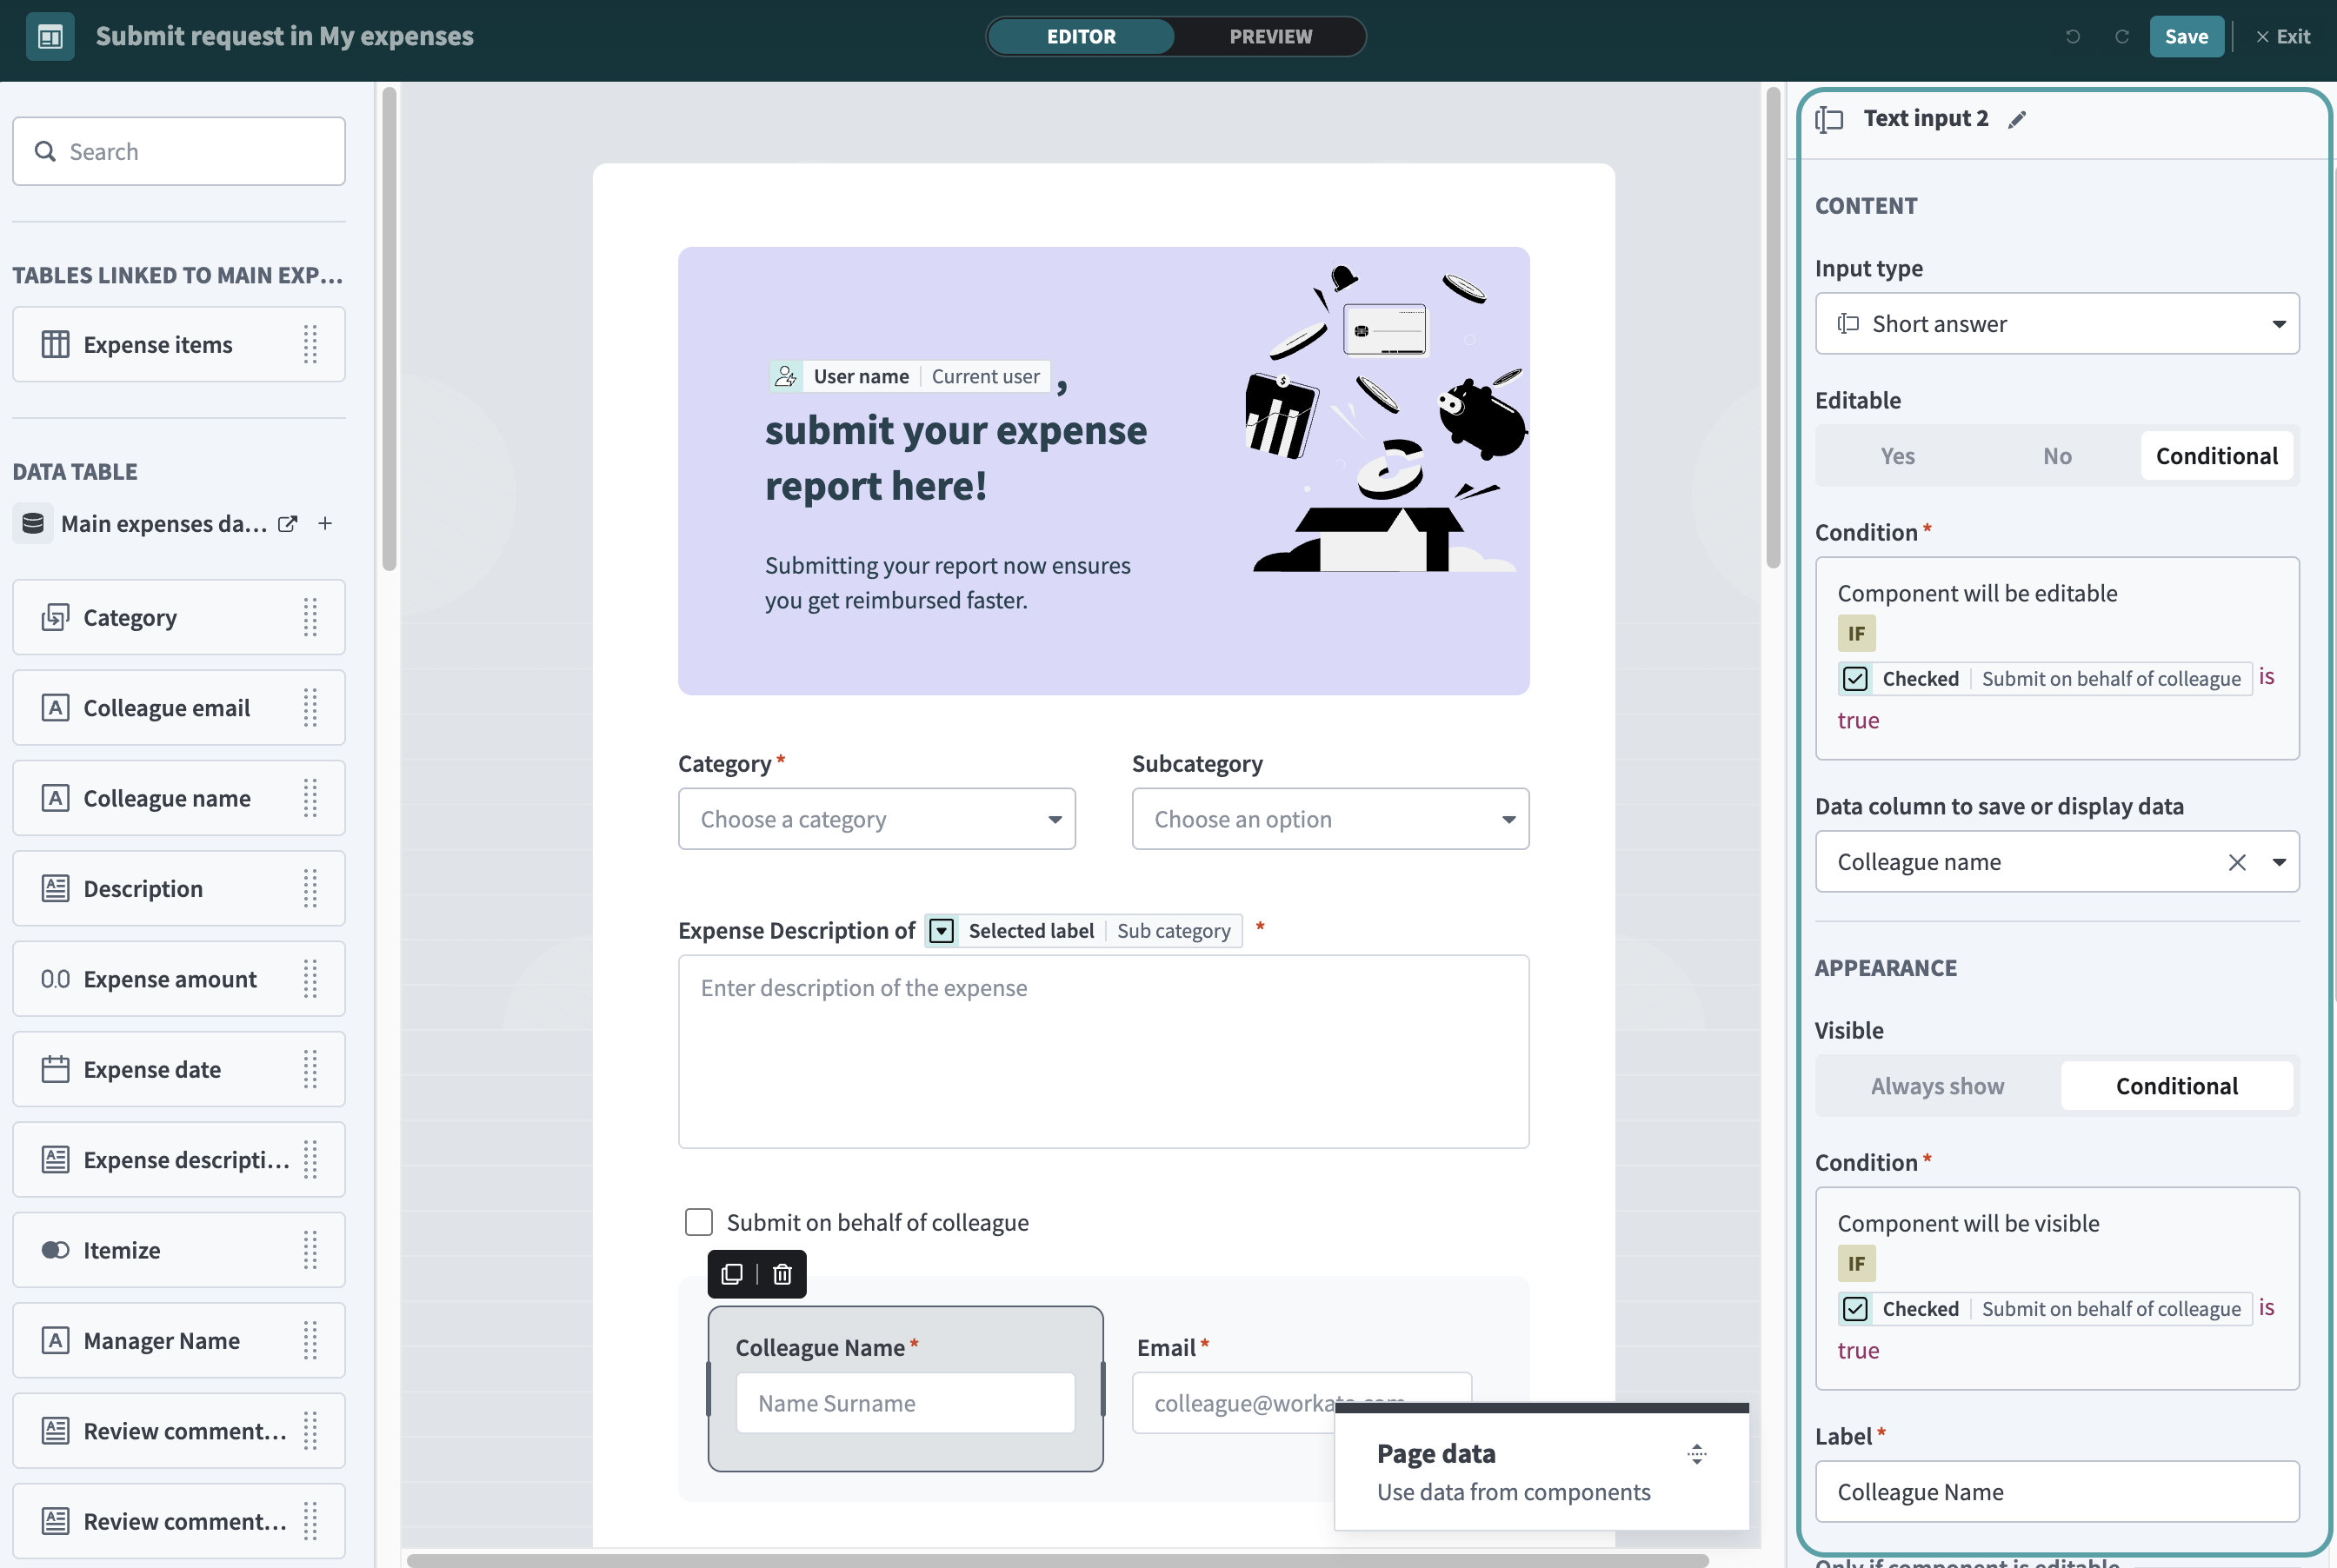Viewport: 2337px width, 1568px height.
Task: Expand the Page data panel arrows icon
Action: pyautogui.click(x=1696, y=1454)
